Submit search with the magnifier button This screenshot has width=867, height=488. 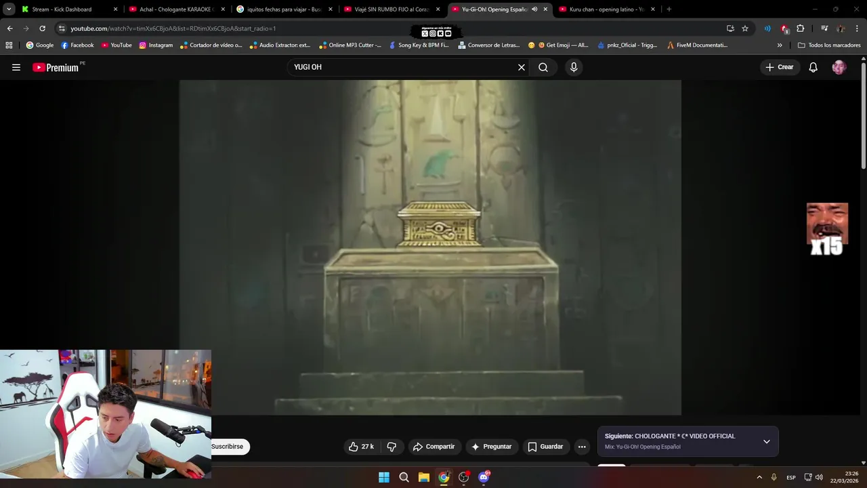(x=543, y=67)
